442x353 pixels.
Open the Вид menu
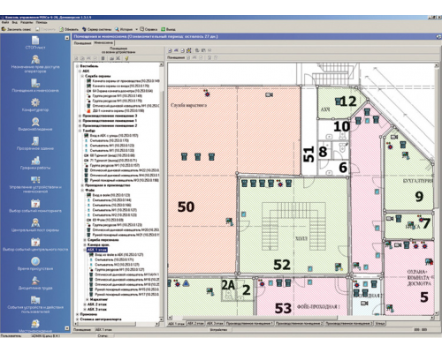15,22
